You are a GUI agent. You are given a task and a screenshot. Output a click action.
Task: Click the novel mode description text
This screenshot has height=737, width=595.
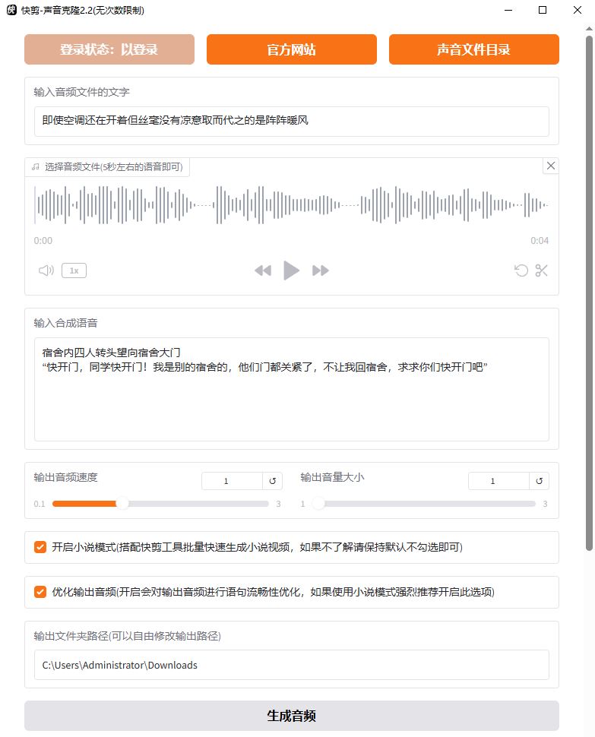[257, 547]
